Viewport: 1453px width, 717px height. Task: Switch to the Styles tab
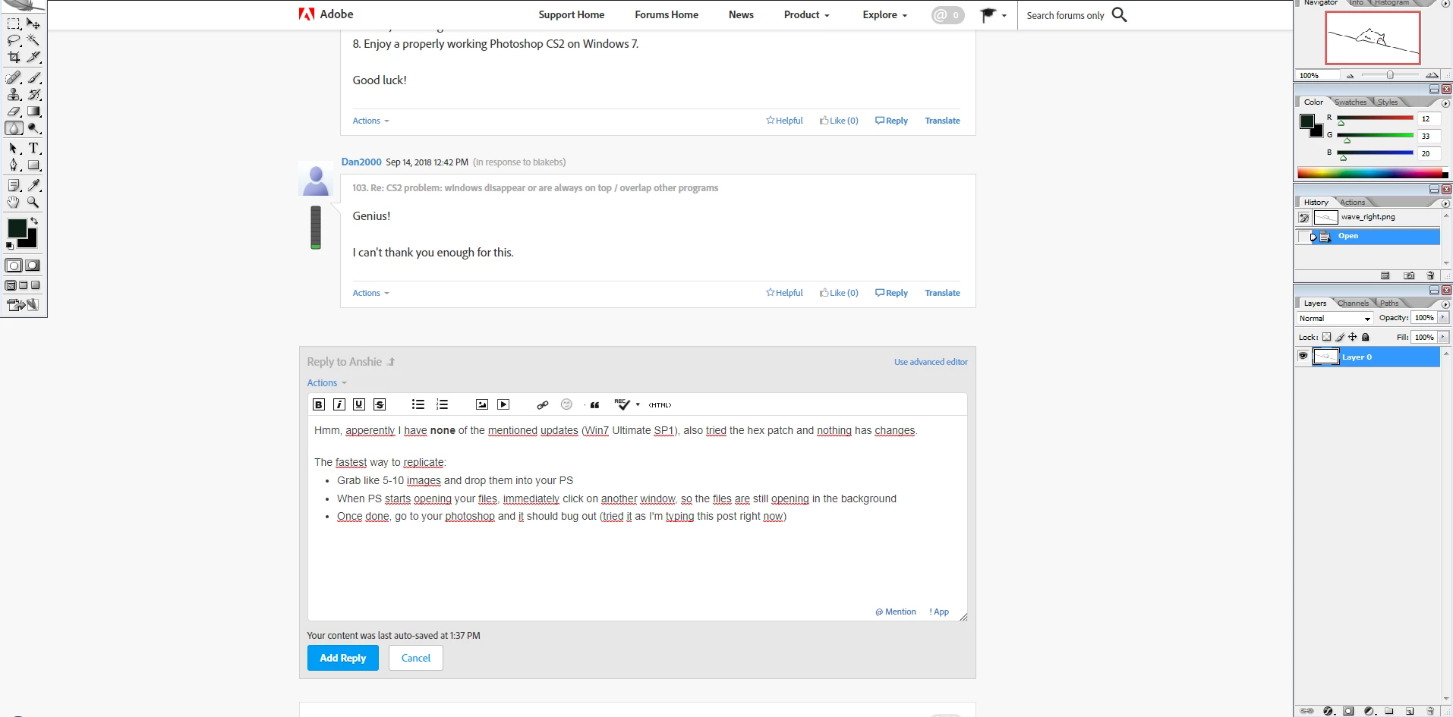[1388, 102]
